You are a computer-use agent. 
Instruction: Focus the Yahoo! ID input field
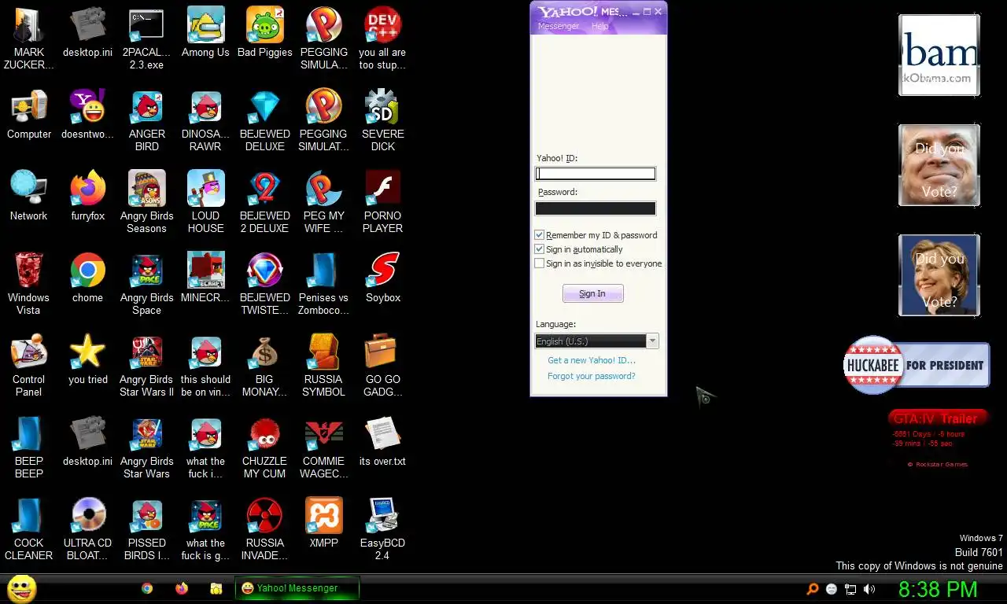[x=596, y=174]
